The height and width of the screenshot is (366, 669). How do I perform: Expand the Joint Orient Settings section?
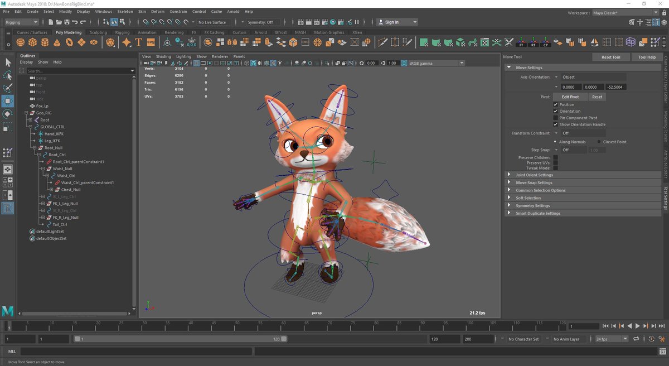(x=509, y=175)
